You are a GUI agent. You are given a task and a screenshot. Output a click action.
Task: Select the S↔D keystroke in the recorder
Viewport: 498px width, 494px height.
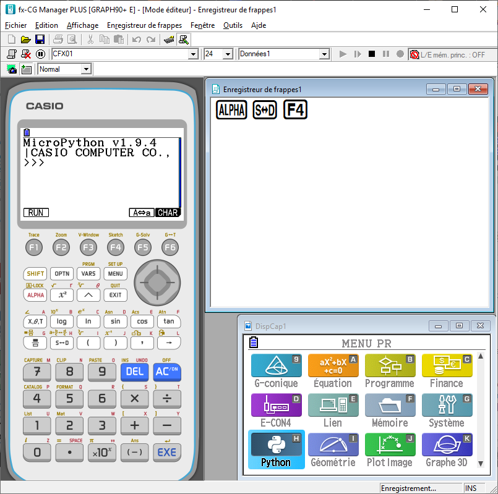265,110
